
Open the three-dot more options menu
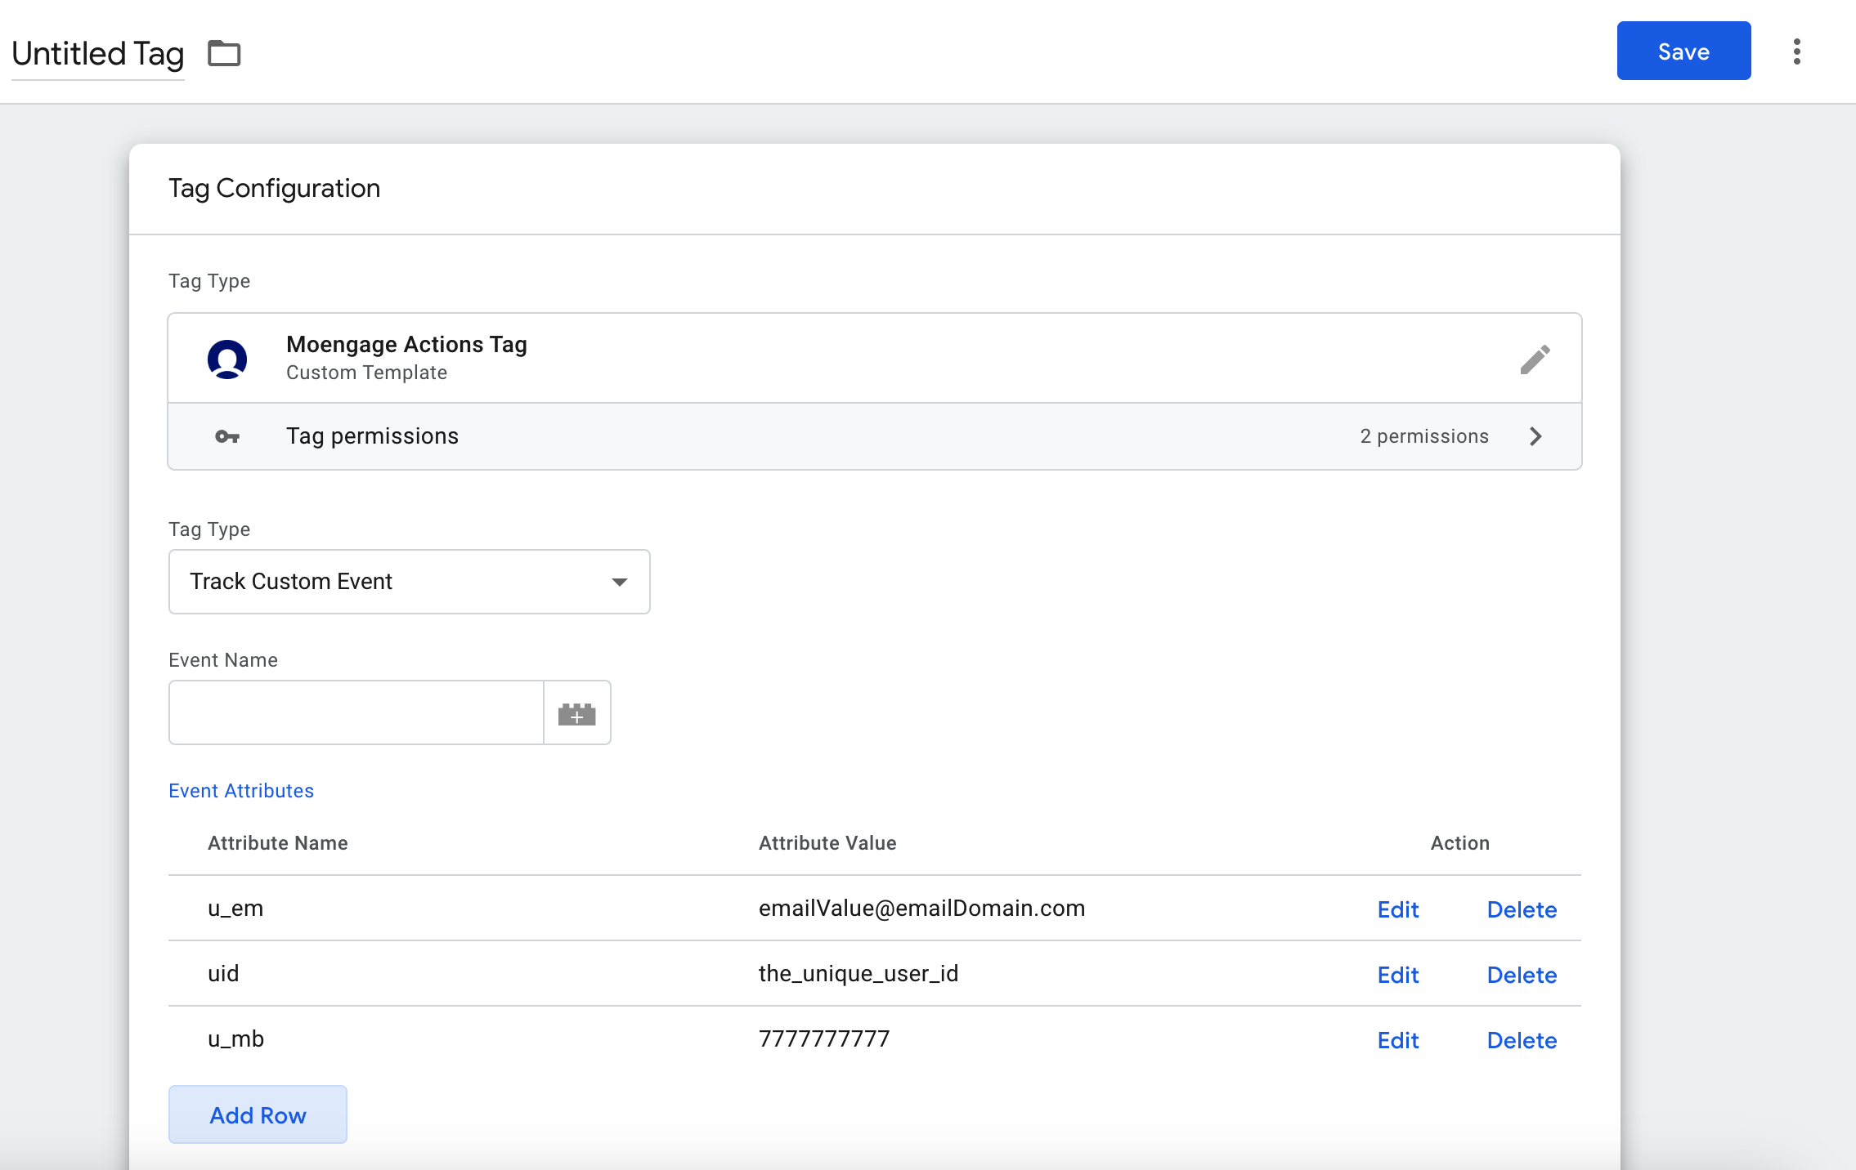click(x=1796, y=51)
